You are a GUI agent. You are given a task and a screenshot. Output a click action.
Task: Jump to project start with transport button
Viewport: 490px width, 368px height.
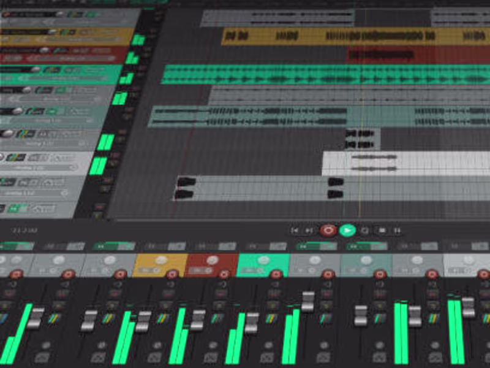[x=294, y=231]
